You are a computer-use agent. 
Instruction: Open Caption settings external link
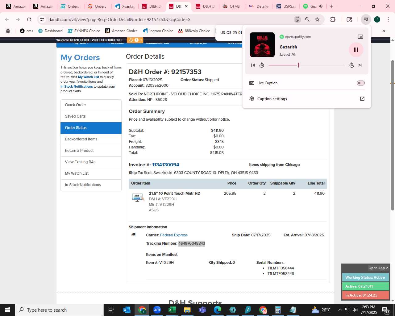(362, 99)
